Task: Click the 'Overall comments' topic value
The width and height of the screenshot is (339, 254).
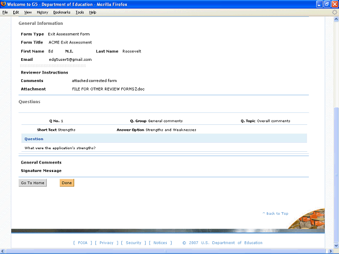Action: [x=273, y=121]
